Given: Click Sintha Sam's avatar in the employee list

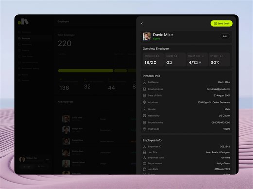Looking at the screenshot, I should coord(66,152).
